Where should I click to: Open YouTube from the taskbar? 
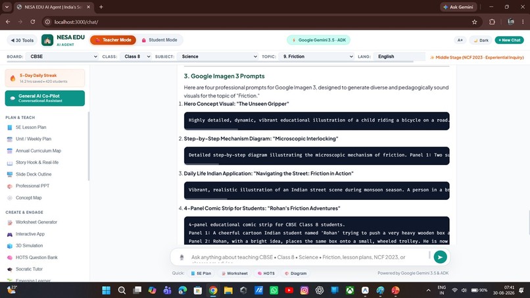[x=289, y=290]
